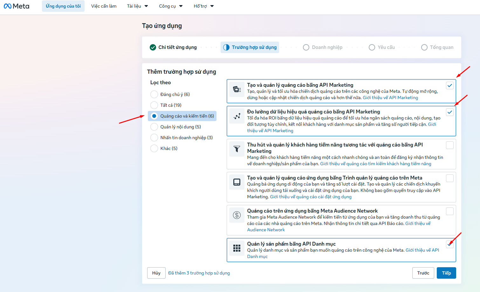This screenshot has width=480, height=292.
Task: Click the Audience Network dollar icon
Action: pos(237,215)
